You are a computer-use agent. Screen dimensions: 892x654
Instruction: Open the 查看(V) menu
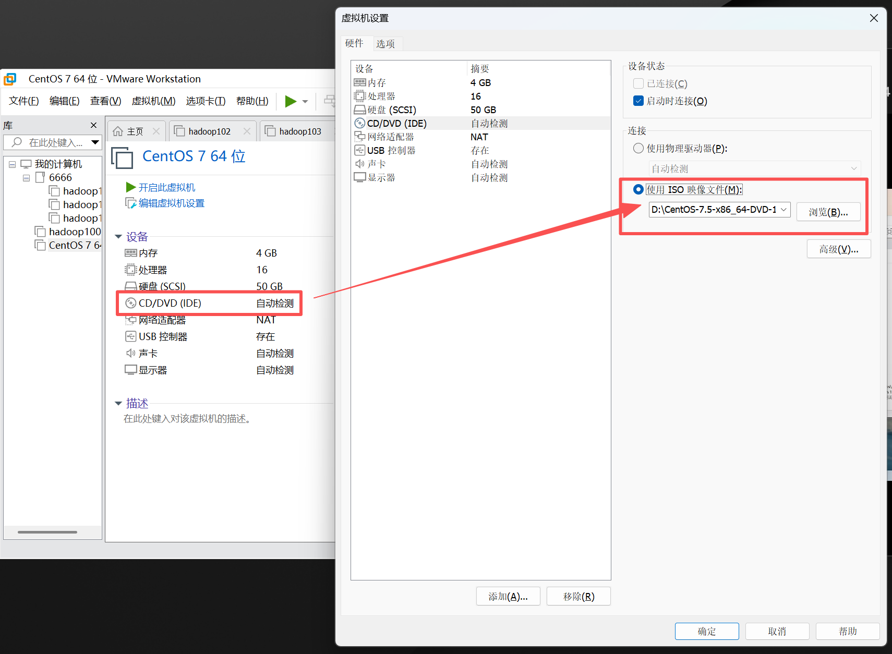(x=106, y=101)
